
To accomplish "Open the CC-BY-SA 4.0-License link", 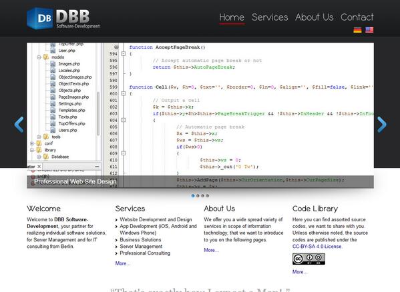I will coord(317,247).
